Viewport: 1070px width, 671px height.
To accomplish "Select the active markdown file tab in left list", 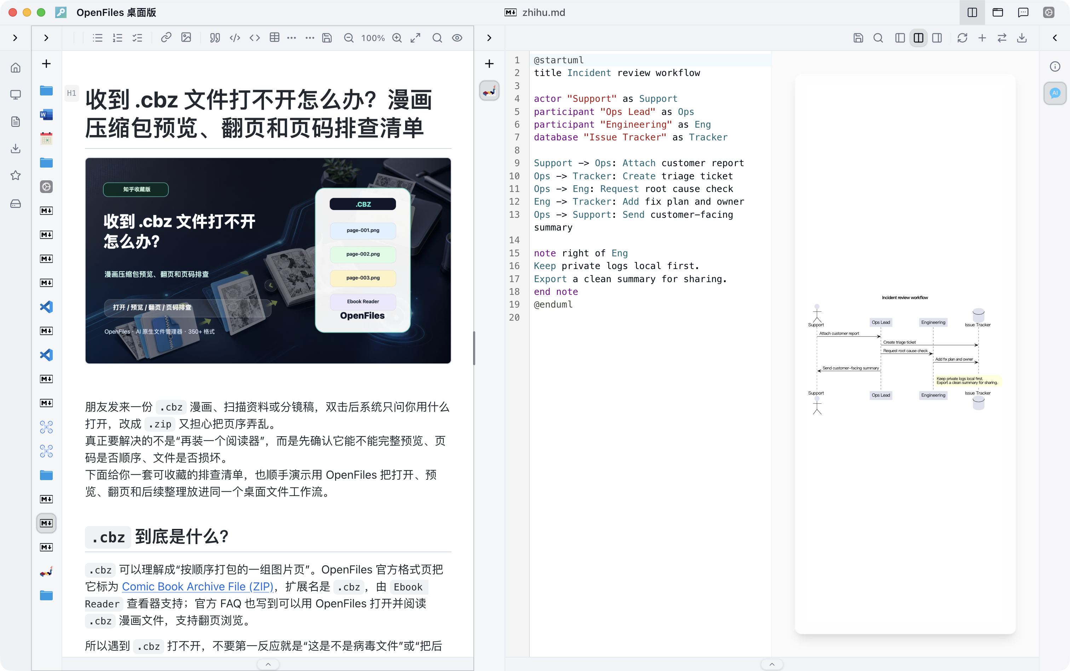I will [46, 523].
